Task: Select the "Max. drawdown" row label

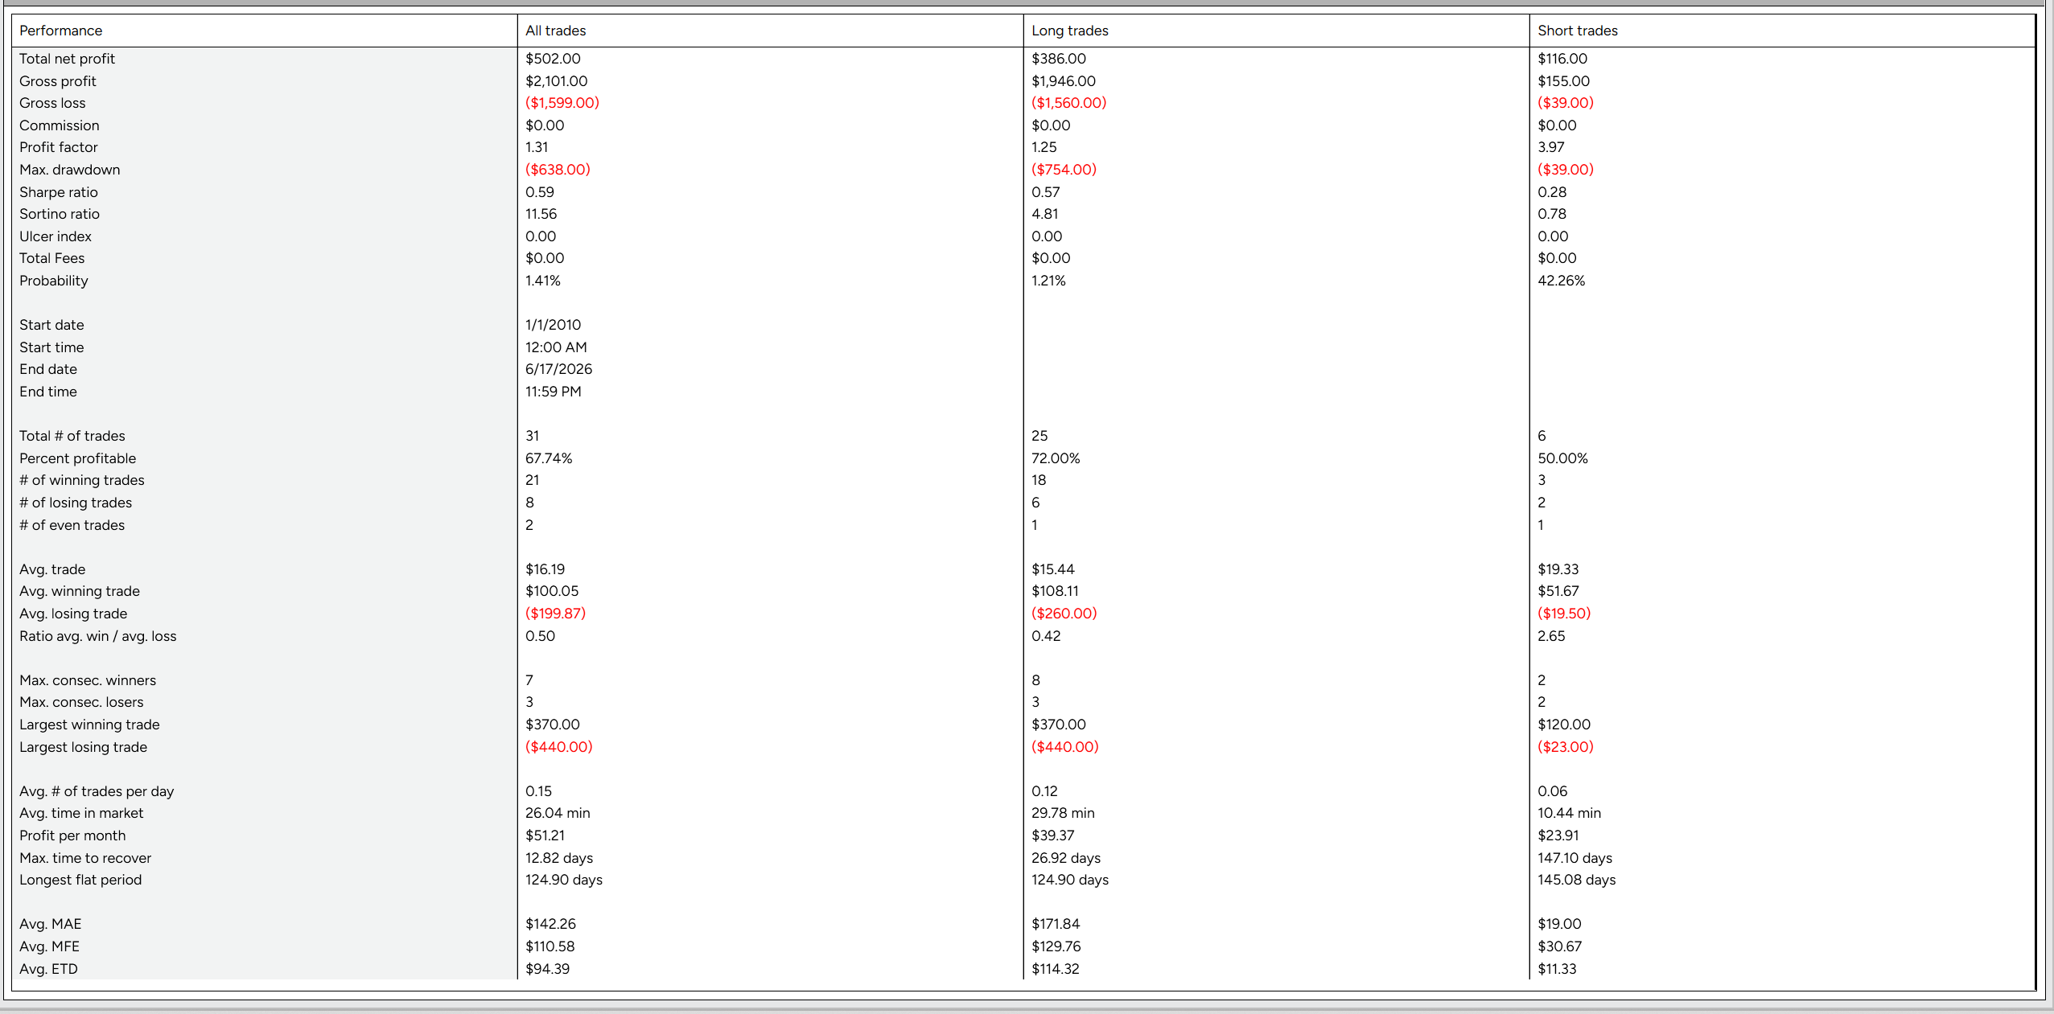Action: 70,170
